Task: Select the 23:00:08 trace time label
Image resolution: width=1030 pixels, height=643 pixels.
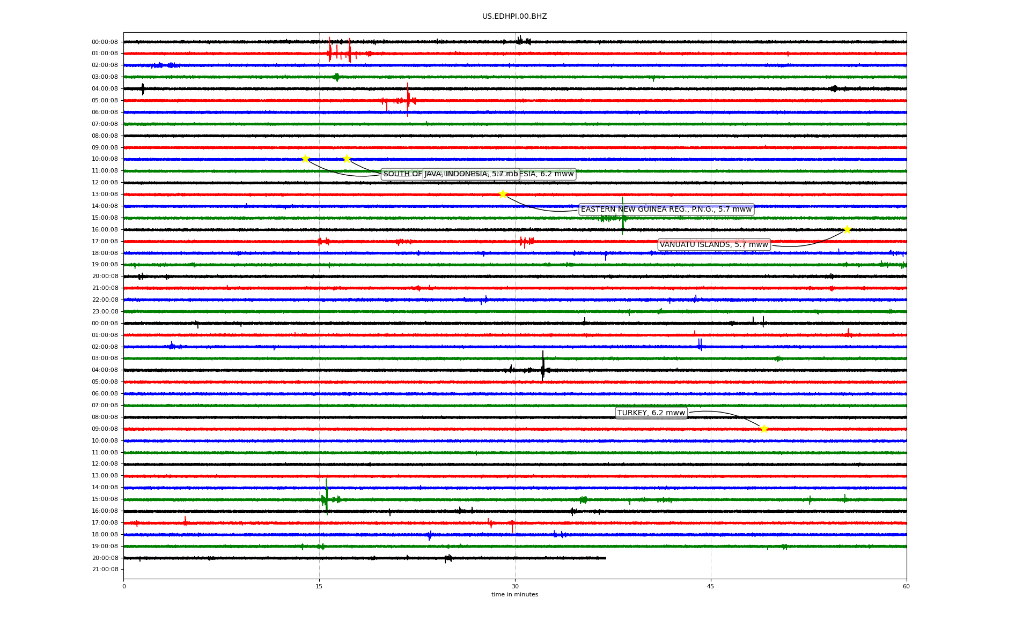Action: click(x=105, y=311)
